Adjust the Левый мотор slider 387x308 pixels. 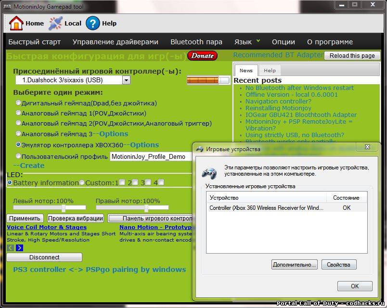(x=64, y=208)
